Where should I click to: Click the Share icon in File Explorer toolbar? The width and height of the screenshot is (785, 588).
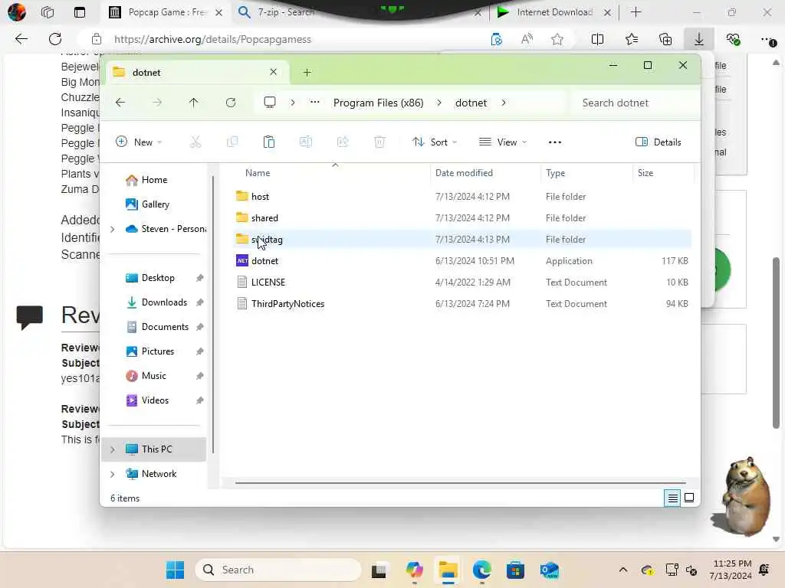tap(343, 142)
